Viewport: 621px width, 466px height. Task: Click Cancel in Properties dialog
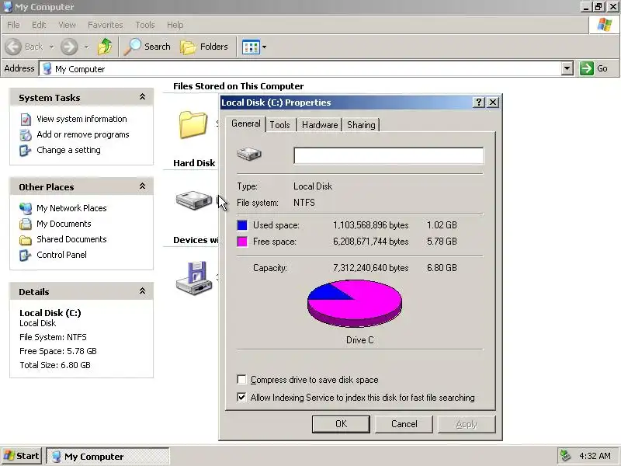pos(404,424)
